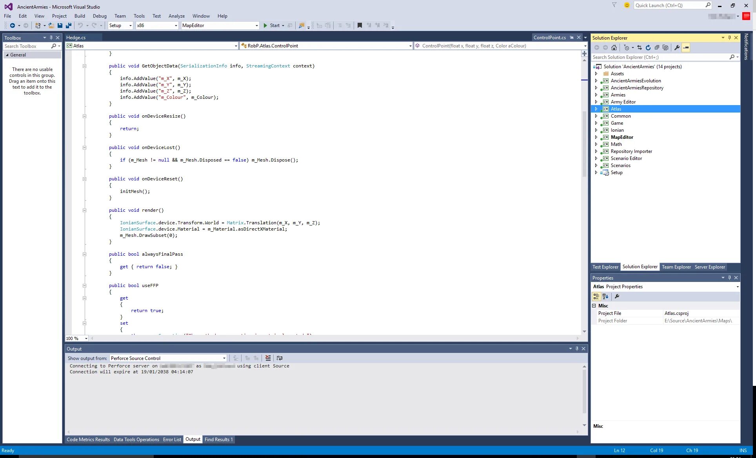
Task: Click the bookmark icon in toolbar
Action: point(360,25)
